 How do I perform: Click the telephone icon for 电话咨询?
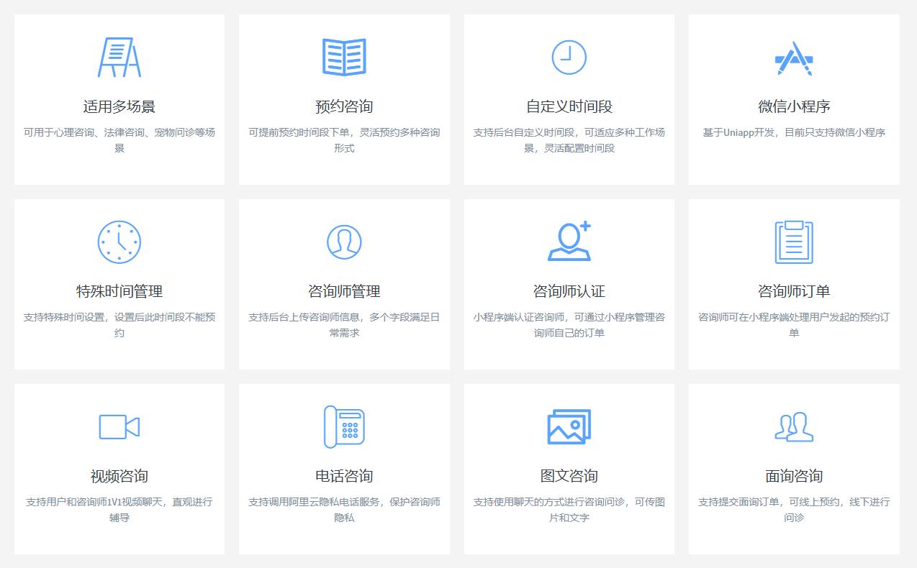[x=344, y=427]
